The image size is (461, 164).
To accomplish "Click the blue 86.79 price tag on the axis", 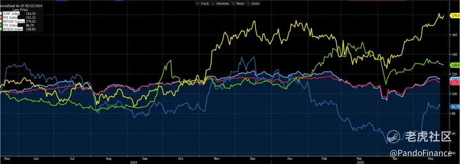I will click(455, 107).
